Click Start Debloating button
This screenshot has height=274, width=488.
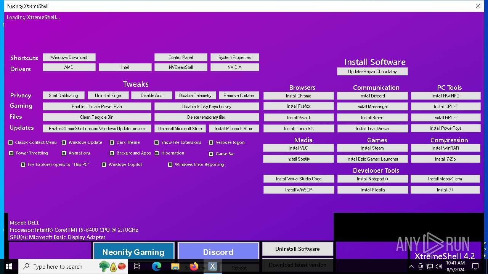pyautogui.click(x=63, y=96)
